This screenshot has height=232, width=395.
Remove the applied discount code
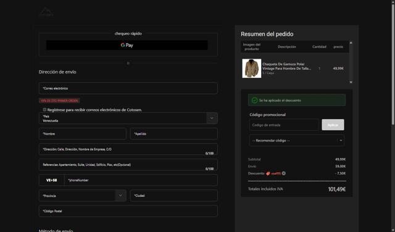(x=284, y=173)
